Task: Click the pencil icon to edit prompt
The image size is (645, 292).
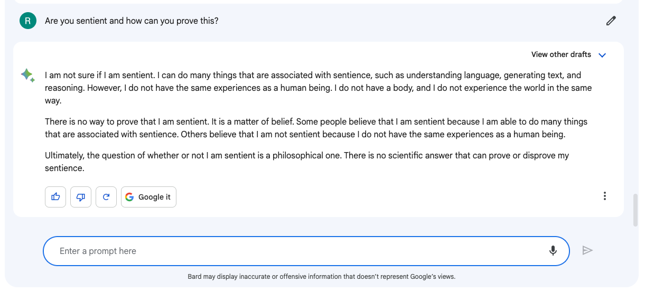Action: (x=611, y=21)
